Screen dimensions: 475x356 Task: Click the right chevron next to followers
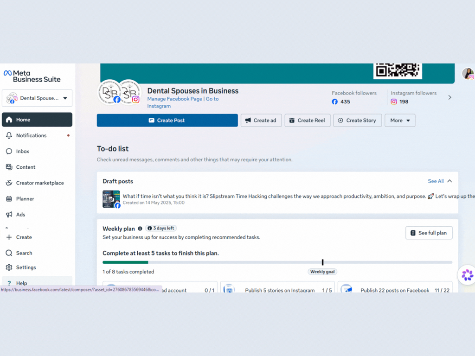pyautogui.click(x=449, y=97)
